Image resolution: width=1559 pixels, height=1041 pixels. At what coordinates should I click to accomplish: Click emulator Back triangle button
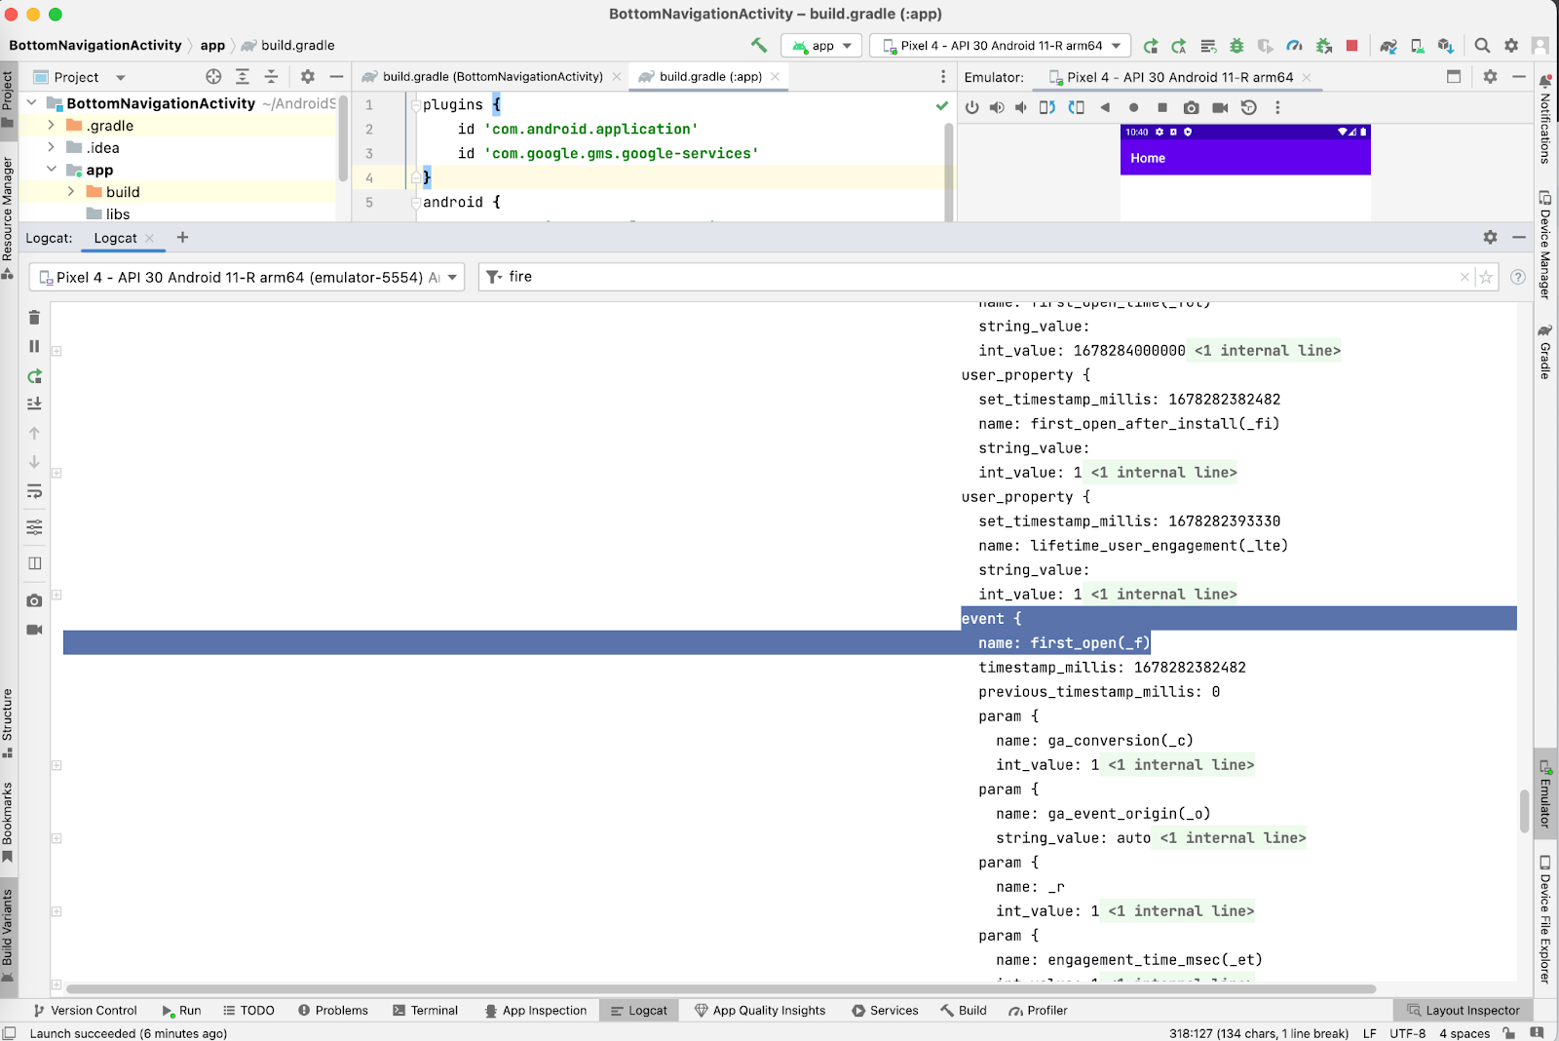pyautogui.click(x=1105, y=107)
